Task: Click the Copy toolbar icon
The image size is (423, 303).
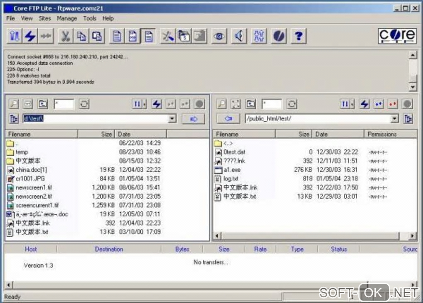Action: [81, 36]
